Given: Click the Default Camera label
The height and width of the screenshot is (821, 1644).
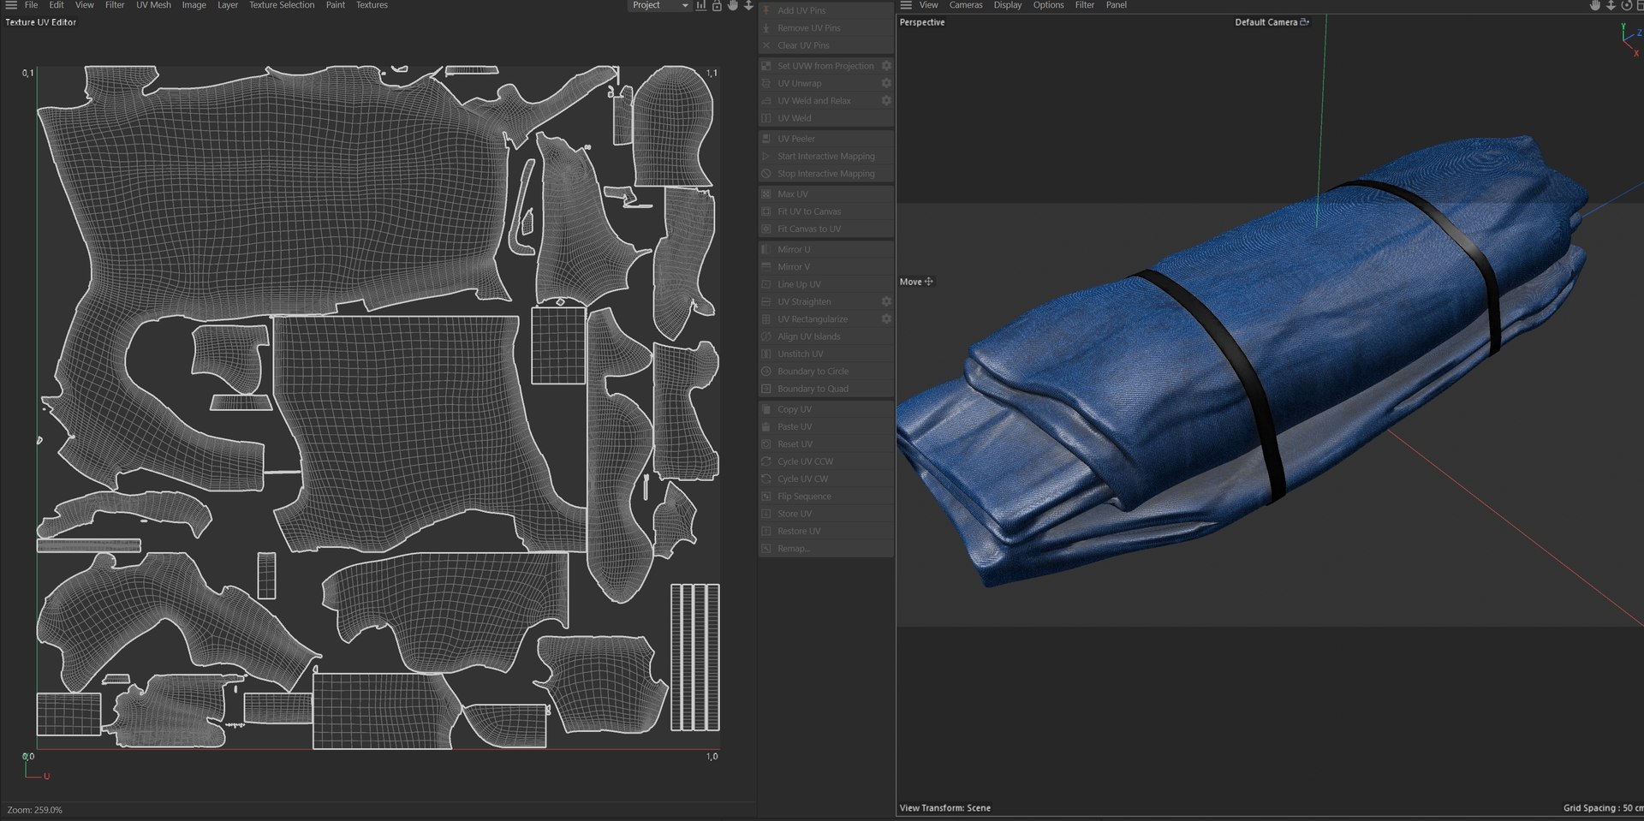Looking at the screenshot, I should pyautogui.click(x=1266, y=22).
